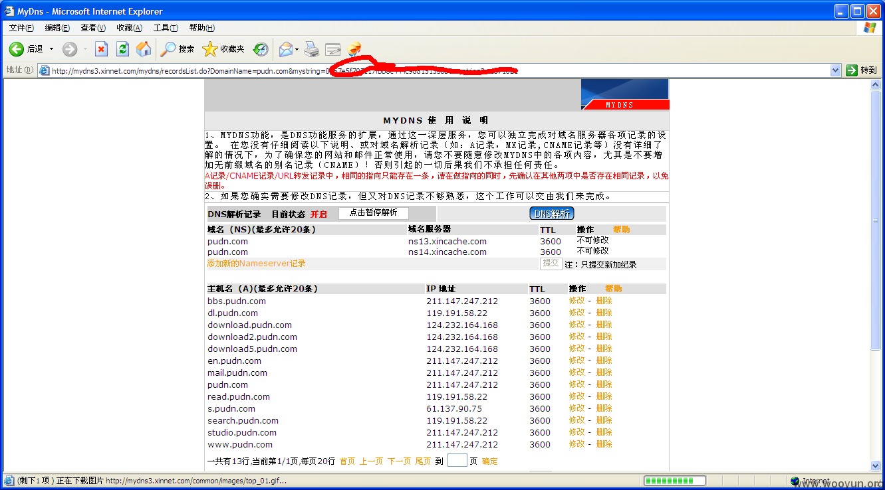Click the Edit page icon in toolbar
Viewport: 885px width, 490px height.
point(333,48)
